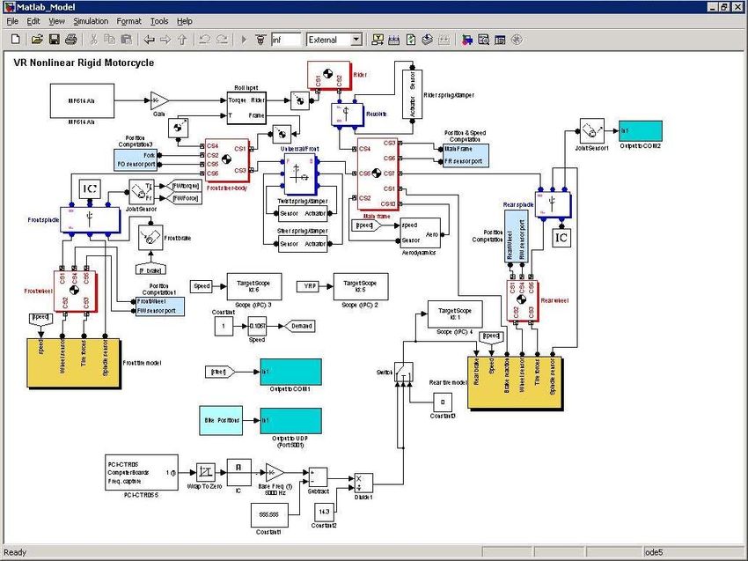Open the View menu
748x561 pixels.
pyautogui.click(x=56, y=21)
